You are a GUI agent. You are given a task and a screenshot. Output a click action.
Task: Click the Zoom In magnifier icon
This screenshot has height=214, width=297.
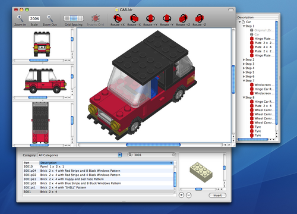20,18
